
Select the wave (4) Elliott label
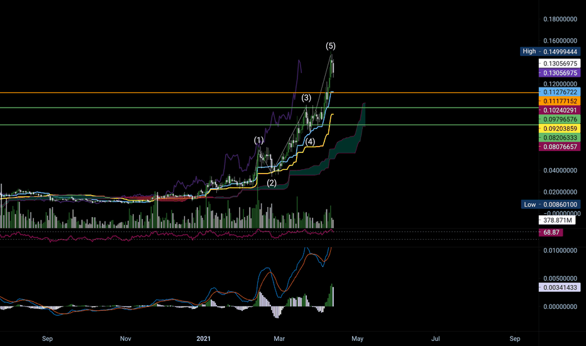click(x=310, y=142)
